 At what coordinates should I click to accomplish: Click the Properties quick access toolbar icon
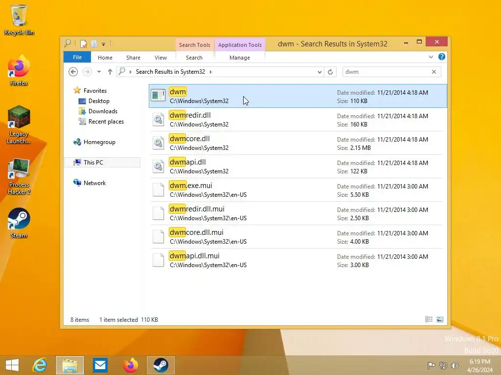pyautogui.click(x=83, y=44)
